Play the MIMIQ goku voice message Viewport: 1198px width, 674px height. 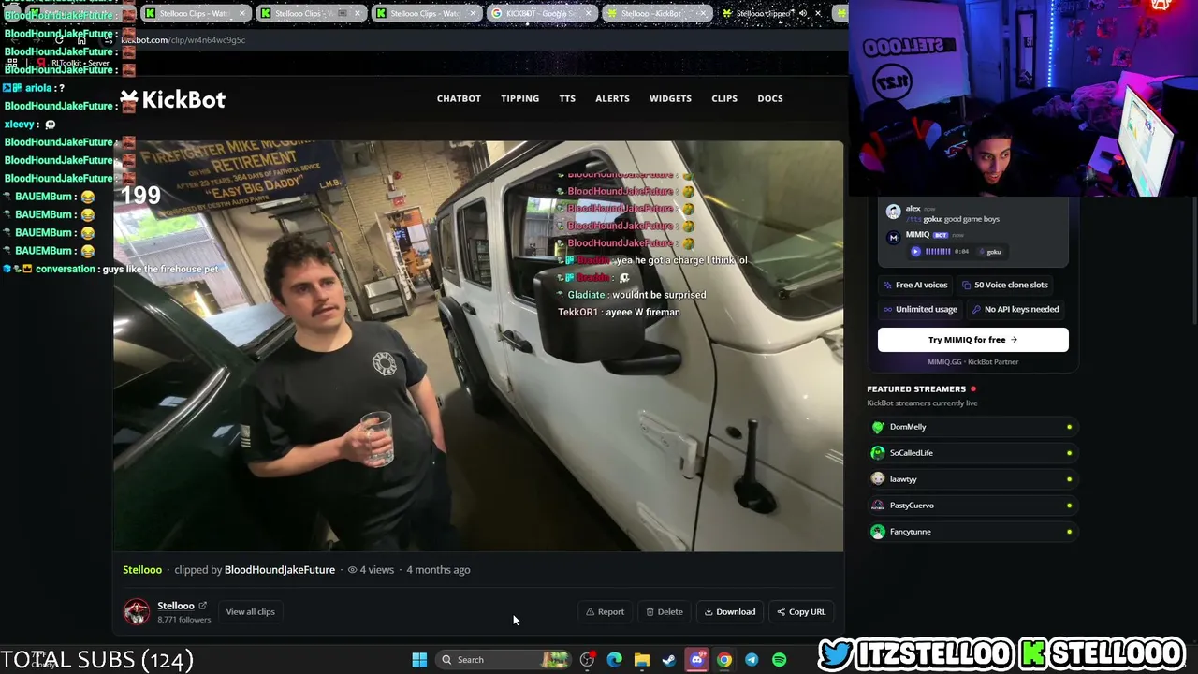pos(915,251)
